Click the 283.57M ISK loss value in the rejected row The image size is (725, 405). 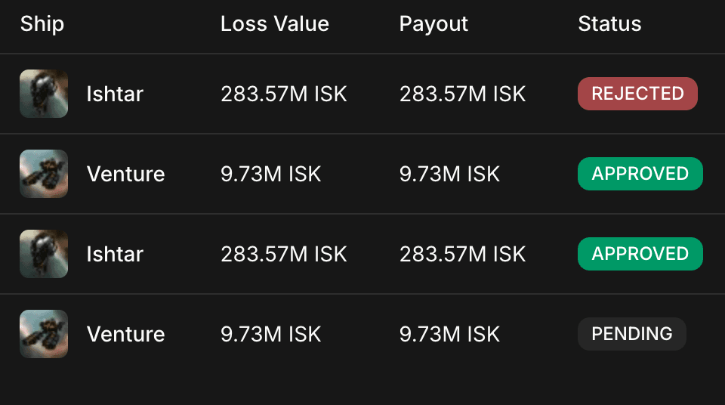coord(283,94)
